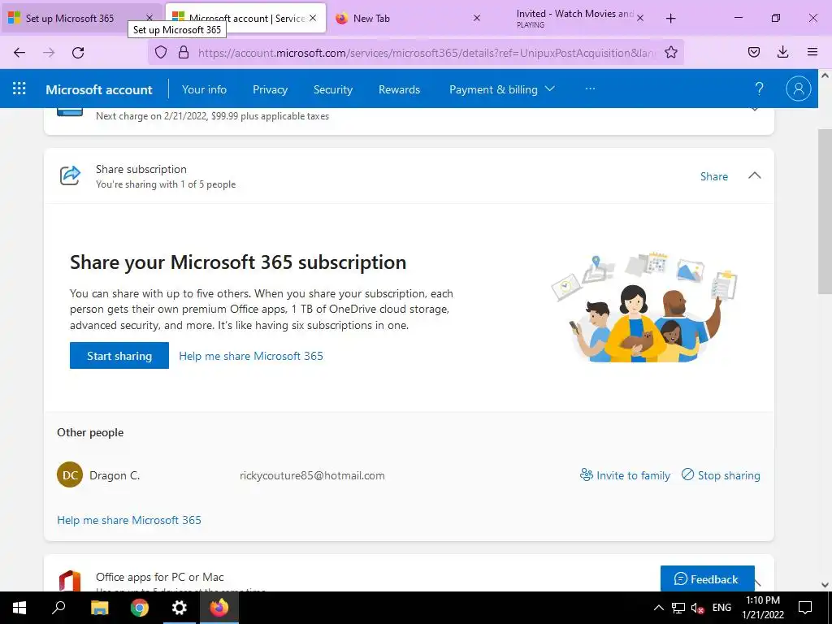
Task: Click the page vertical scrollbar thumb
Action: pos(825,211)
